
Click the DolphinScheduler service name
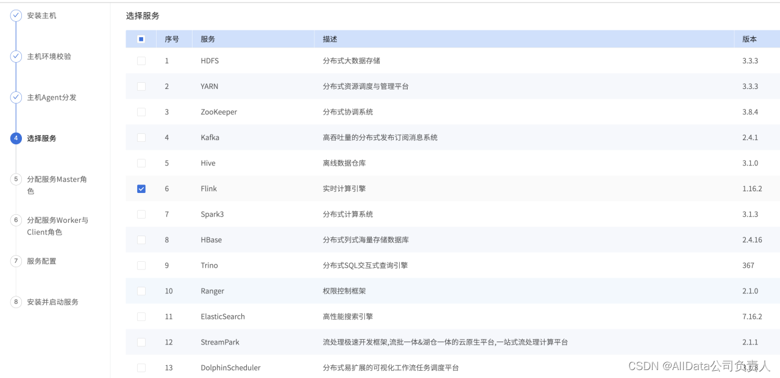(x=230, y=368)
